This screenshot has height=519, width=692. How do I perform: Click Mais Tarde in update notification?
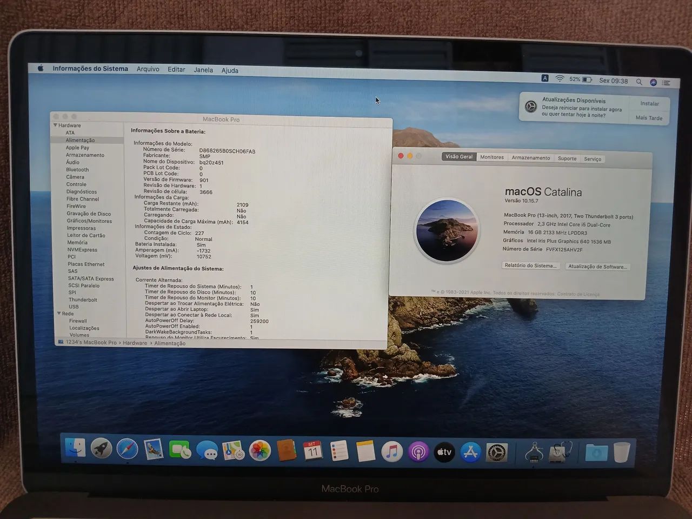pyautogui.click(x=649, y=118)
